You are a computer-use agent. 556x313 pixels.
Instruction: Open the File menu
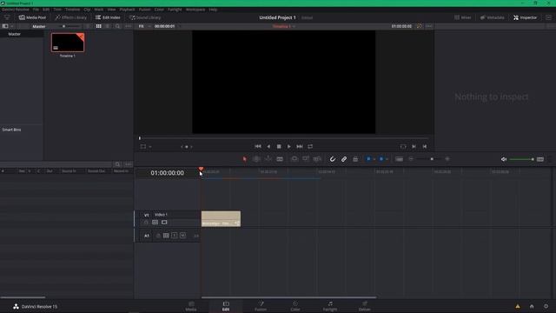[x=36, y=10]
